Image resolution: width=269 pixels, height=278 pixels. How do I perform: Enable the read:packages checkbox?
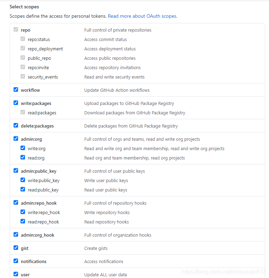click(x=23, y=112)
